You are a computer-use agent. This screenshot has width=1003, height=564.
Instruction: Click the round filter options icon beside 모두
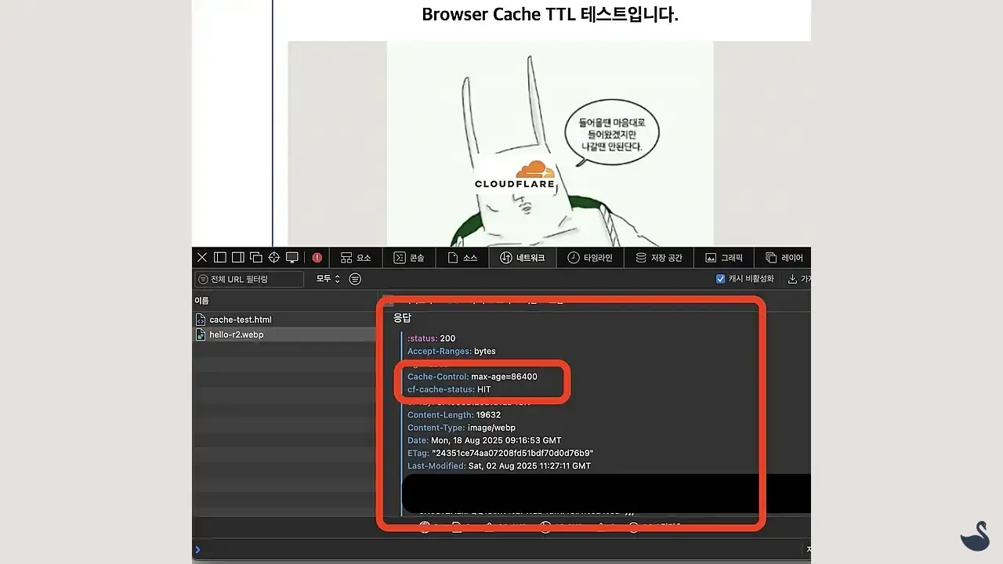coord(355,279)
